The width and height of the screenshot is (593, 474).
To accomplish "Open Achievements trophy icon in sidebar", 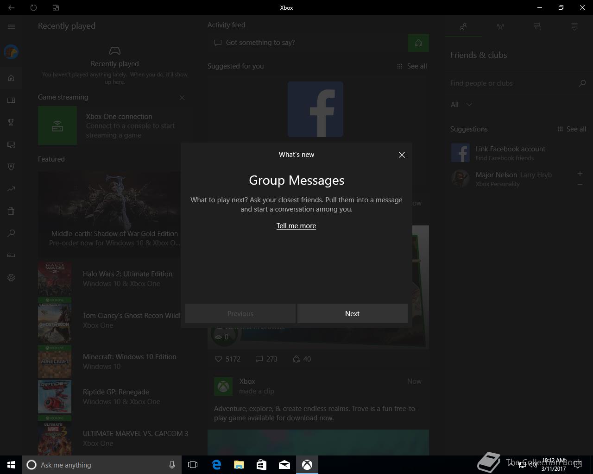I will pyautogui.click(x=11, y=122).
